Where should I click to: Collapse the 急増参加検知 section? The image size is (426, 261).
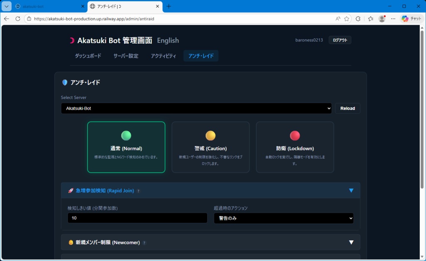352,190
